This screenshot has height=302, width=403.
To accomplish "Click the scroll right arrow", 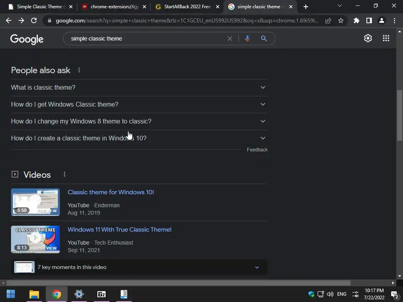I will 393,283.
